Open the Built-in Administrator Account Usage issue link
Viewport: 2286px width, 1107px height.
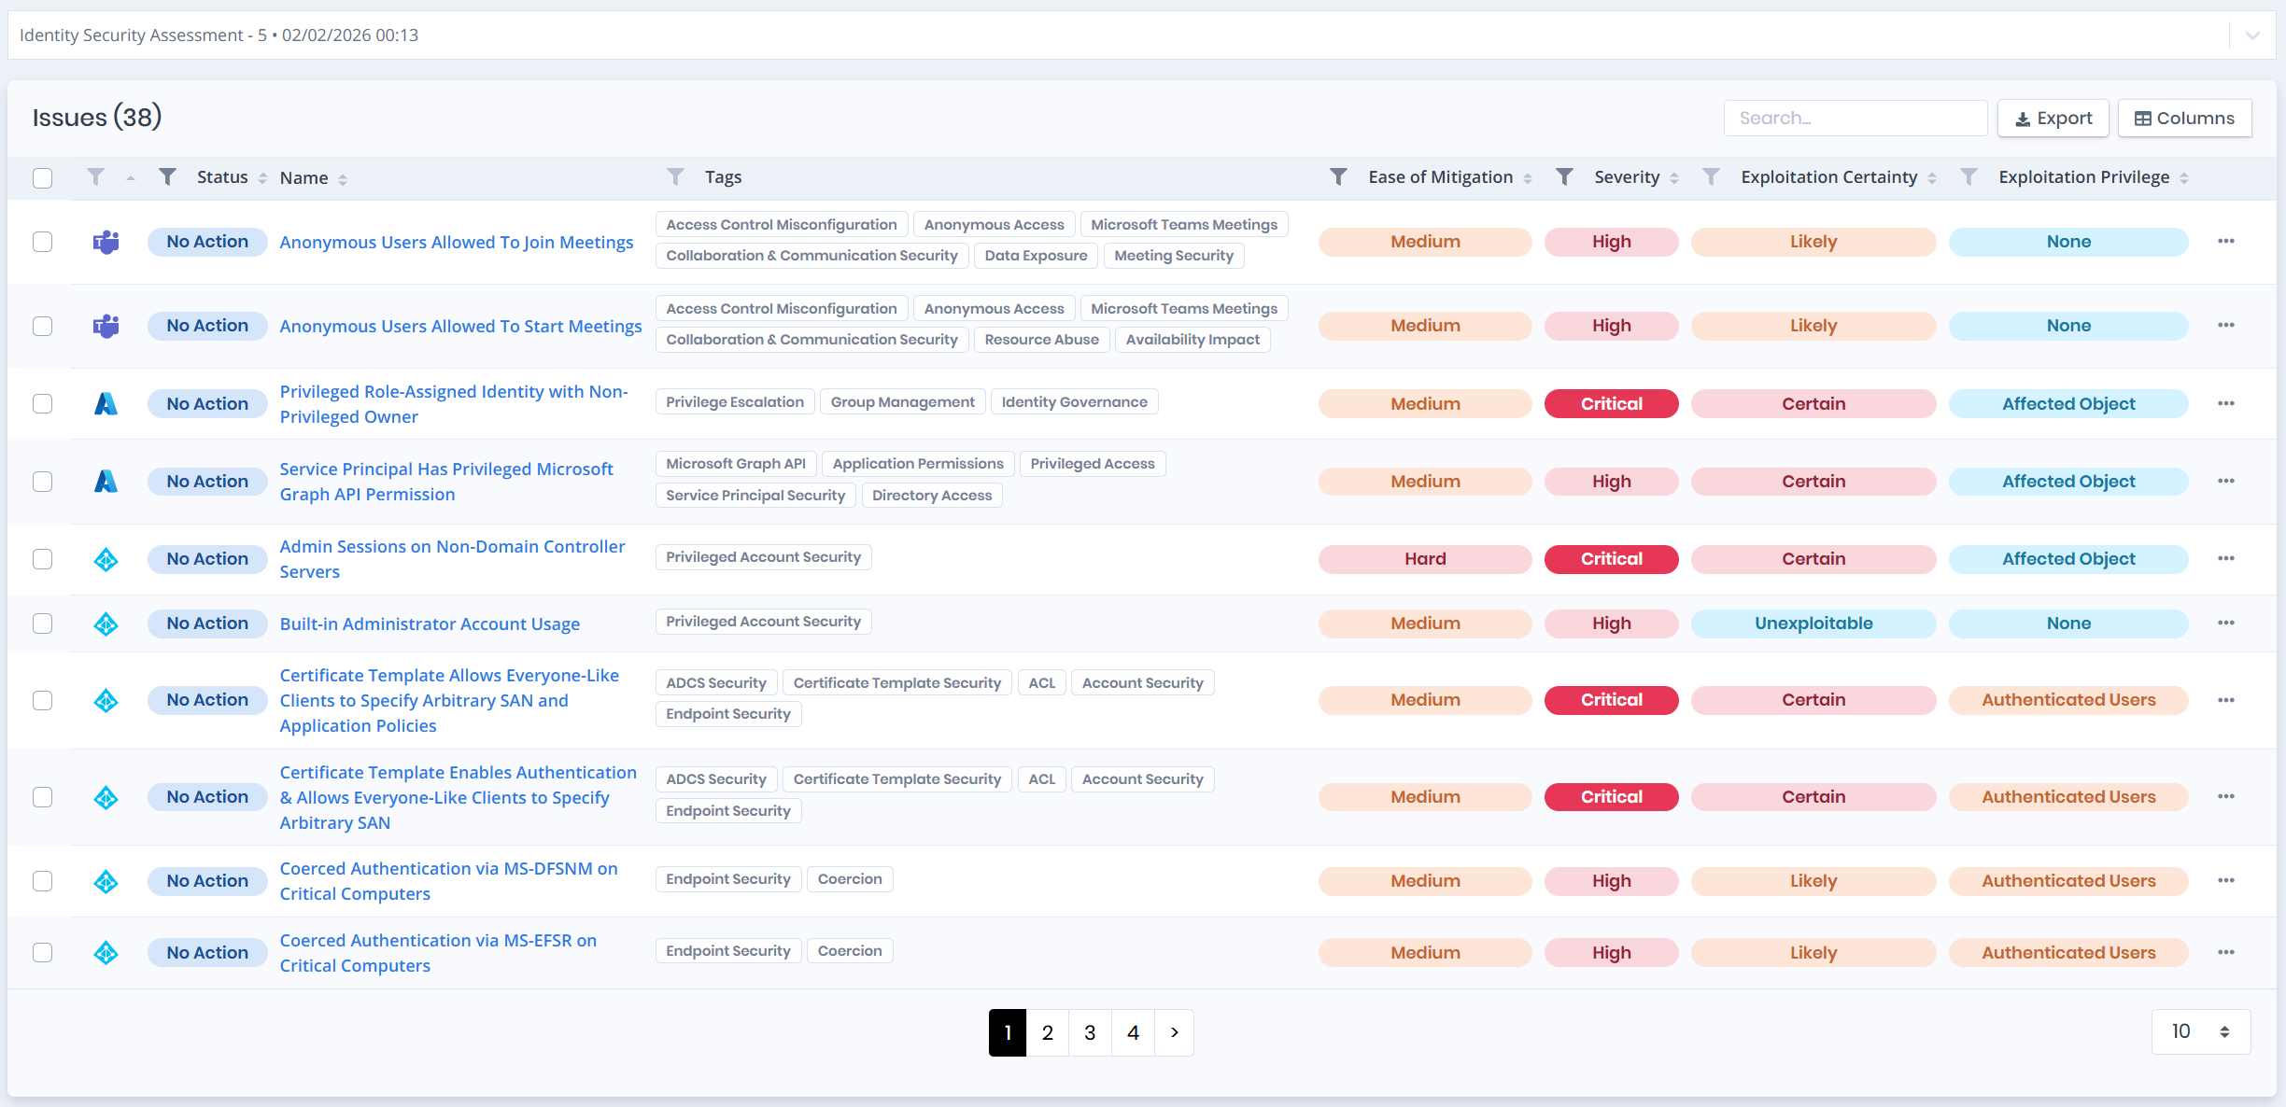coord(430,623)
